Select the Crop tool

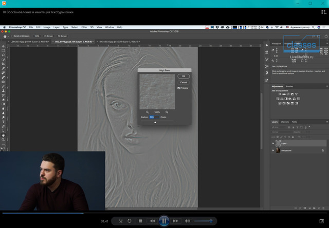pos(4,64)
